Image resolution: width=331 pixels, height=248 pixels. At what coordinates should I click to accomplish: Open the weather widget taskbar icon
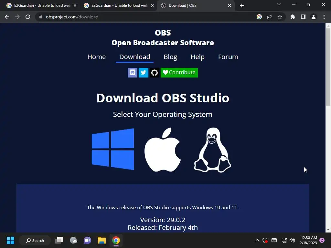tap(73, 240)
